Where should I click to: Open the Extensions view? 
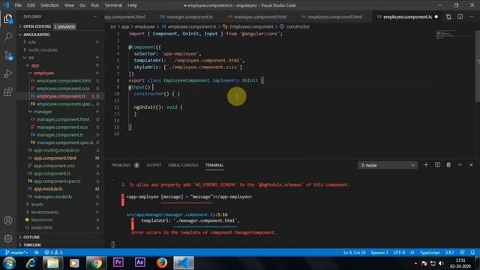pos(8,91)
